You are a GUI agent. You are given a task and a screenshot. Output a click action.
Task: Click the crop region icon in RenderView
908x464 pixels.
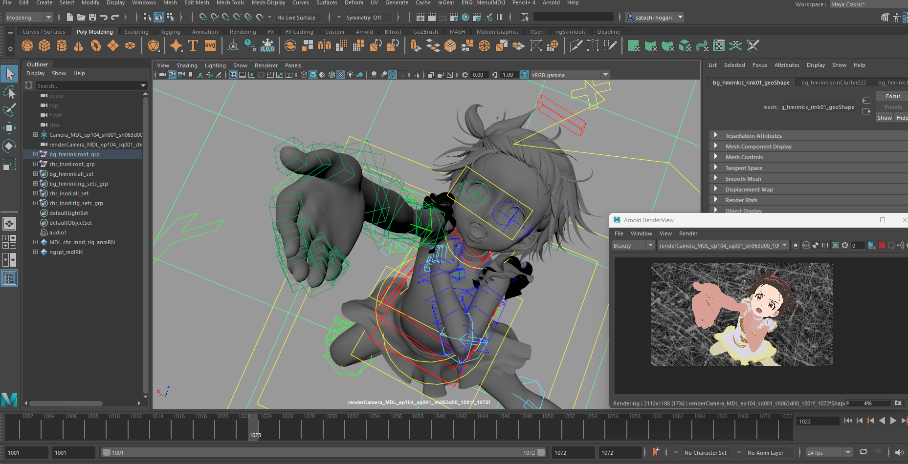click(836, 246)
